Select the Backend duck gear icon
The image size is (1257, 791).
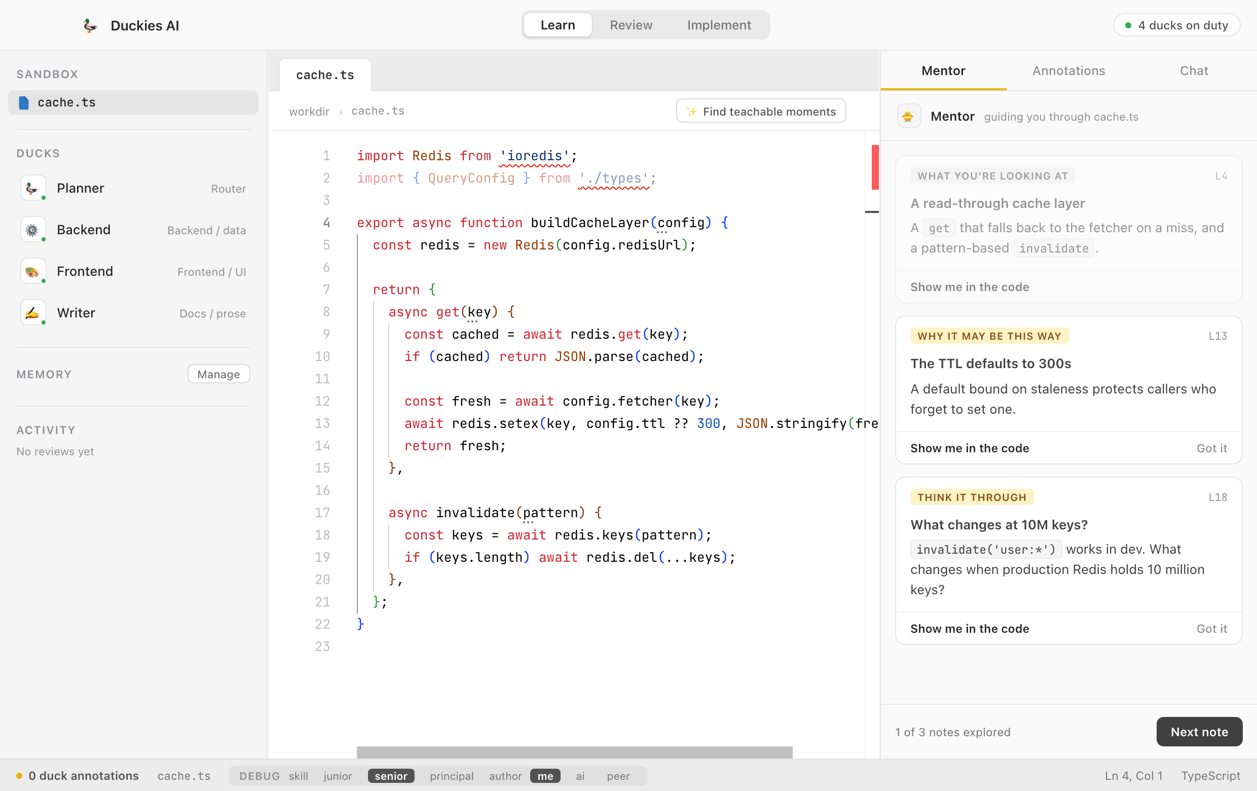coord(33,230)
